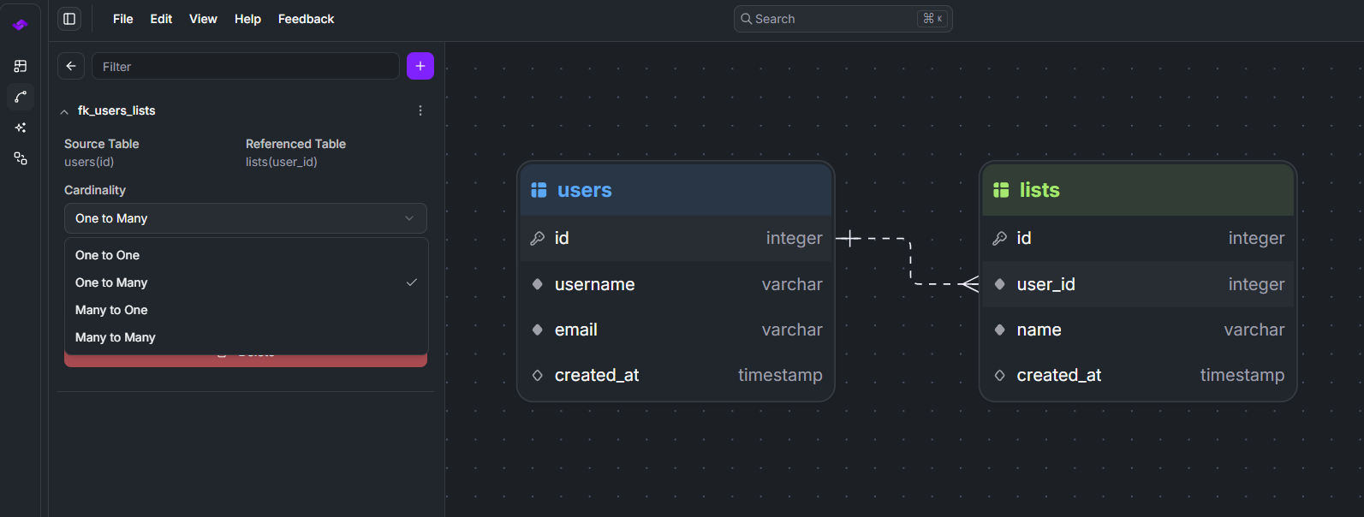Open the Cardinality dropdown
The height and width of the screenshot is (517, 1364).
(246, 218)
